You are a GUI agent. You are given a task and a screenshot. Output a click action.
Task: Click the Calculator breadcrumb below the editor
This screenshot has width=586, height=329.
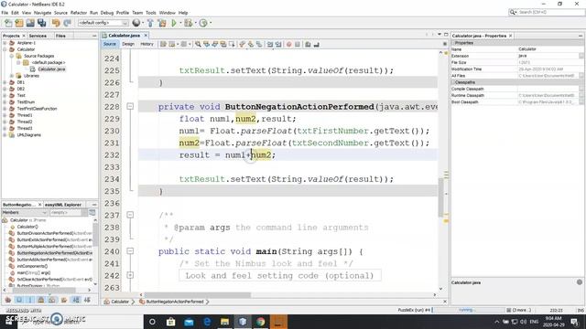[x=120, y=302]
